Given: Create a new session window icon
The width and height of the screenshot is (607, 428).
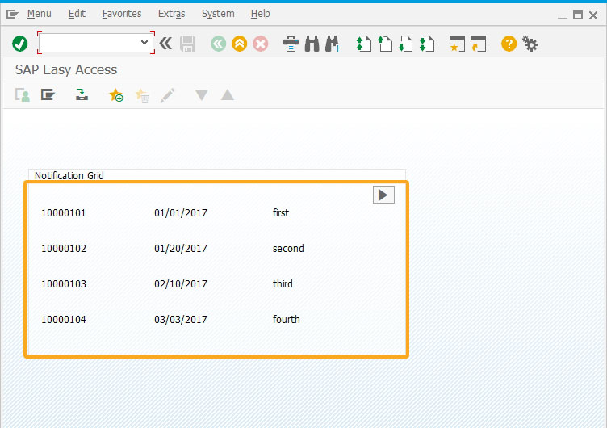Looking at the screenshot, I should (x=457, y=44).
